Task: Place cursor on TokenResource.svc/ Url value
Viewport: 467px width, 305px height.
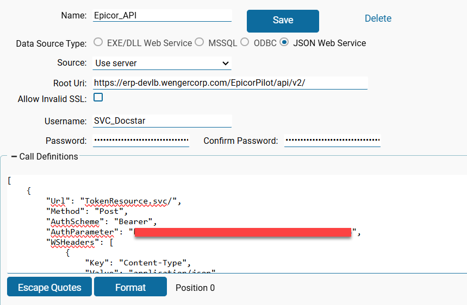Action: (130, 201)
